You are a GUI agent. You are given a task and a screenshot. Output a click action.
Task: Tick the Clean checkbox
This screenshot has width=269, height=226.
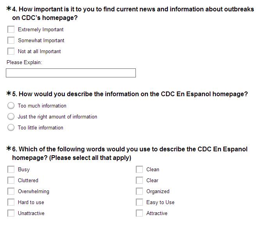pyautogui.click(x=139, y=169)
